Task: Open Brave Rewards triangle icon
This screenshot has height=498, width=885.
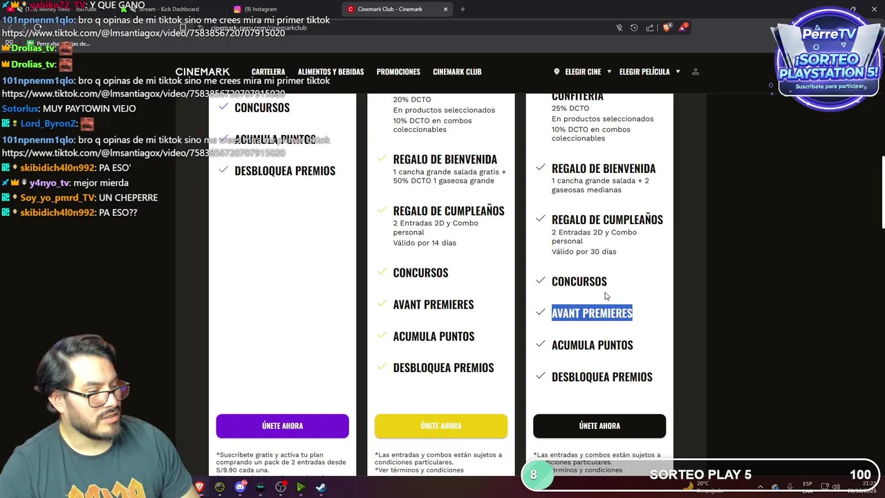Action: (683, 28)
